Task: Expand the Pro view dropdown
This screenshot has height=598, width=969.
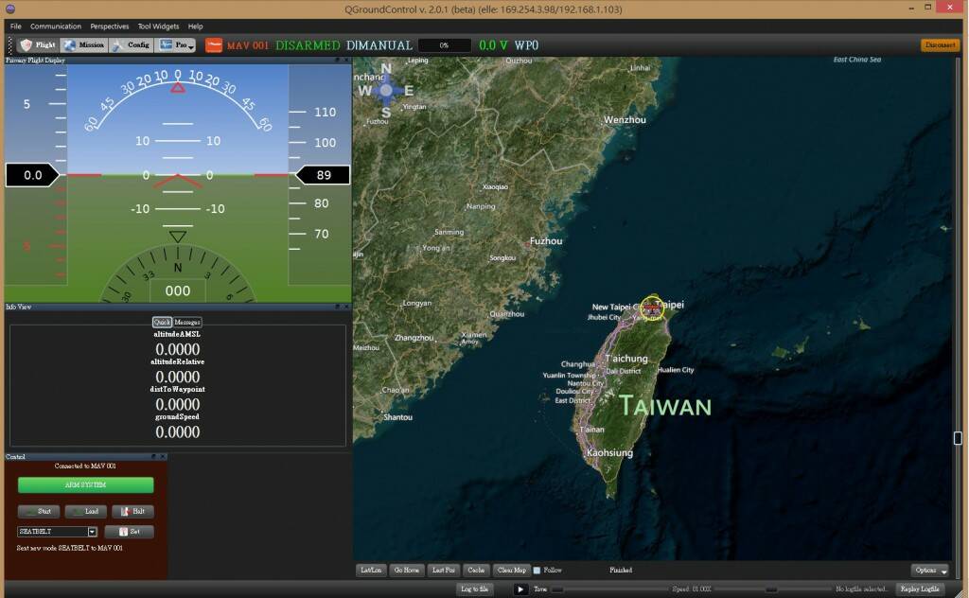Action: coord(177,44)
